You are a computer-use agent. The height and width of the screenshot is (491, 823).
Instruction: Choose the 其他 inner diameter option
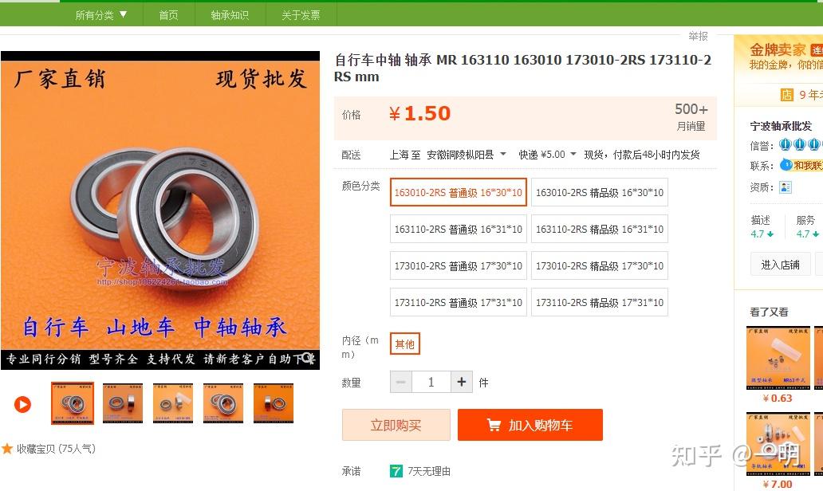click(x=404, y=344)
